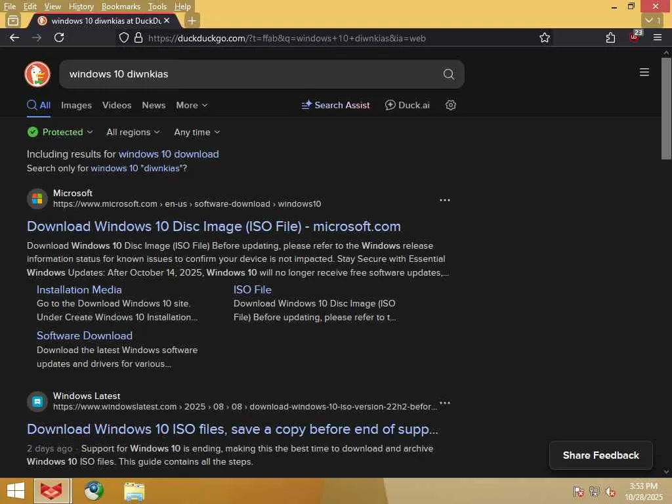Click the browser back arrow
672x504 pixels.
pyautogui.click(x=14, y=37)
